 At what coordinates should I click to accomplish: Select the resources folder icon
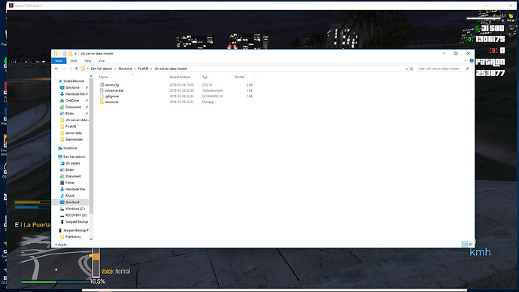(x=102, y=102)
